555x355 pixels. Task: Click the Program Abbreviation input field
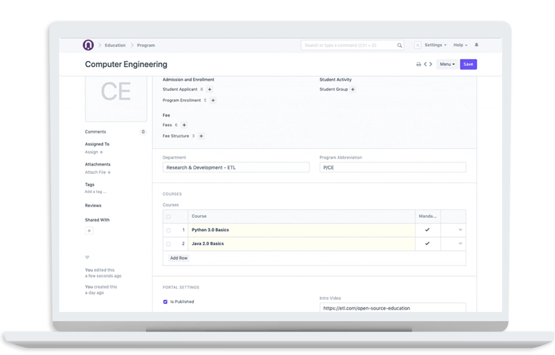392,167
